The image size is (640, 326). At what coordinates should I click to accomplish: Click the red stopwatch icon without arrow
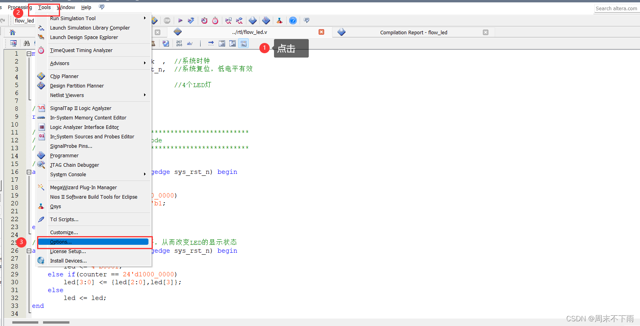click(x=215, y=20)
